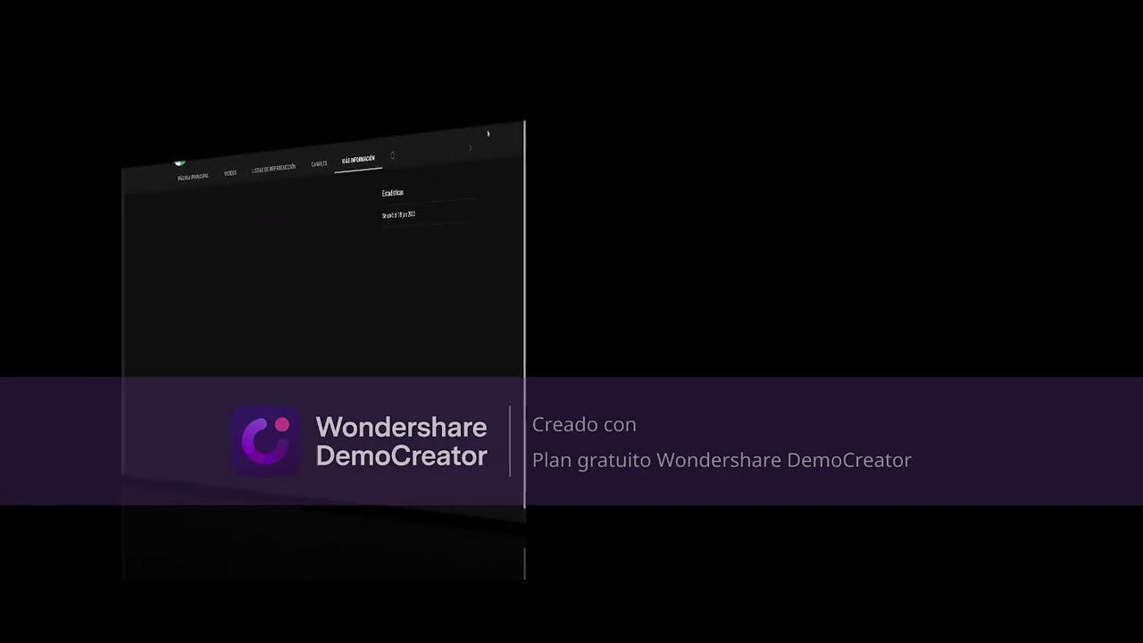Click the channel search magnifier icon
Image resolution: width=1143 pixels, height=643 pixels.
click(392, 155)
